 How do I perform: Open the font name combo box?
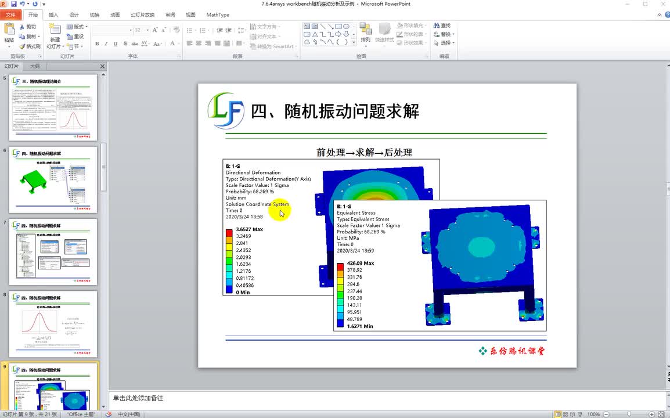coord(113,30)
